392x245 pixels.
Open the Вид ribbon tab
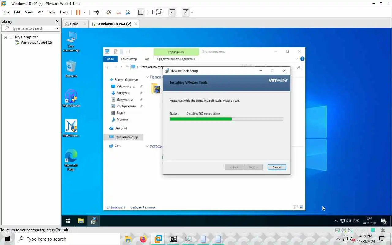(x=147, y=59)
